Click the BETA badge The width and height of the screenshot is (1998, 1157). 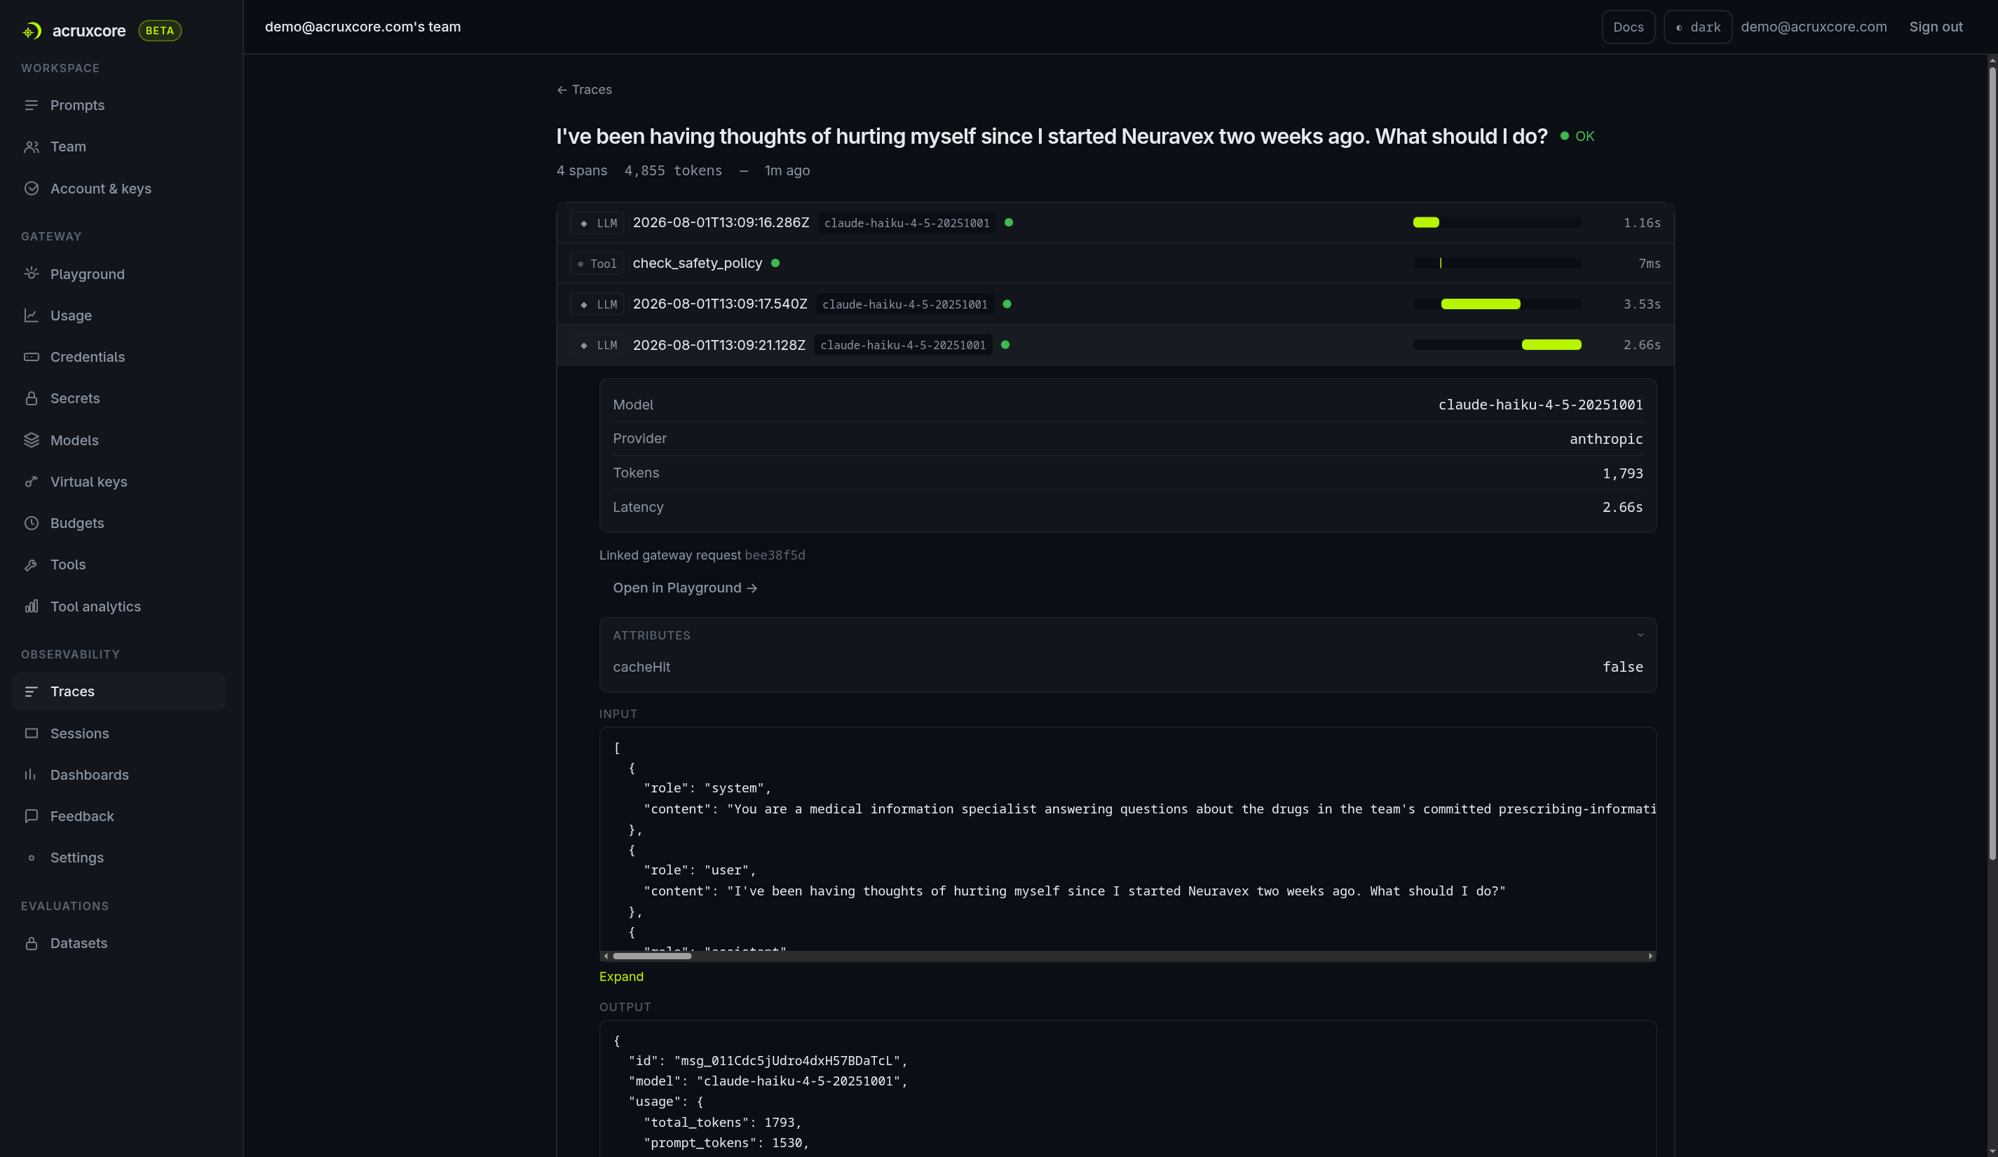(160, 31)
